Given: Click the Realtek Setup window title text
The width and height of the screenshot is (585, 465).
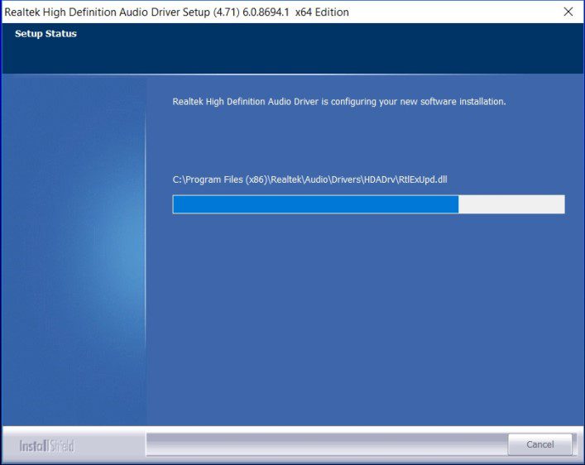Looking at the screenshot, I should click(176, 12).
